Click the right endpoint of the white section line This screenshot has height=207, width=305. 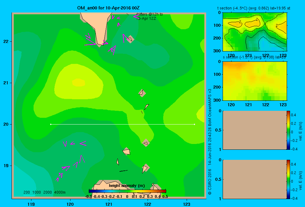tap(195, 124)
